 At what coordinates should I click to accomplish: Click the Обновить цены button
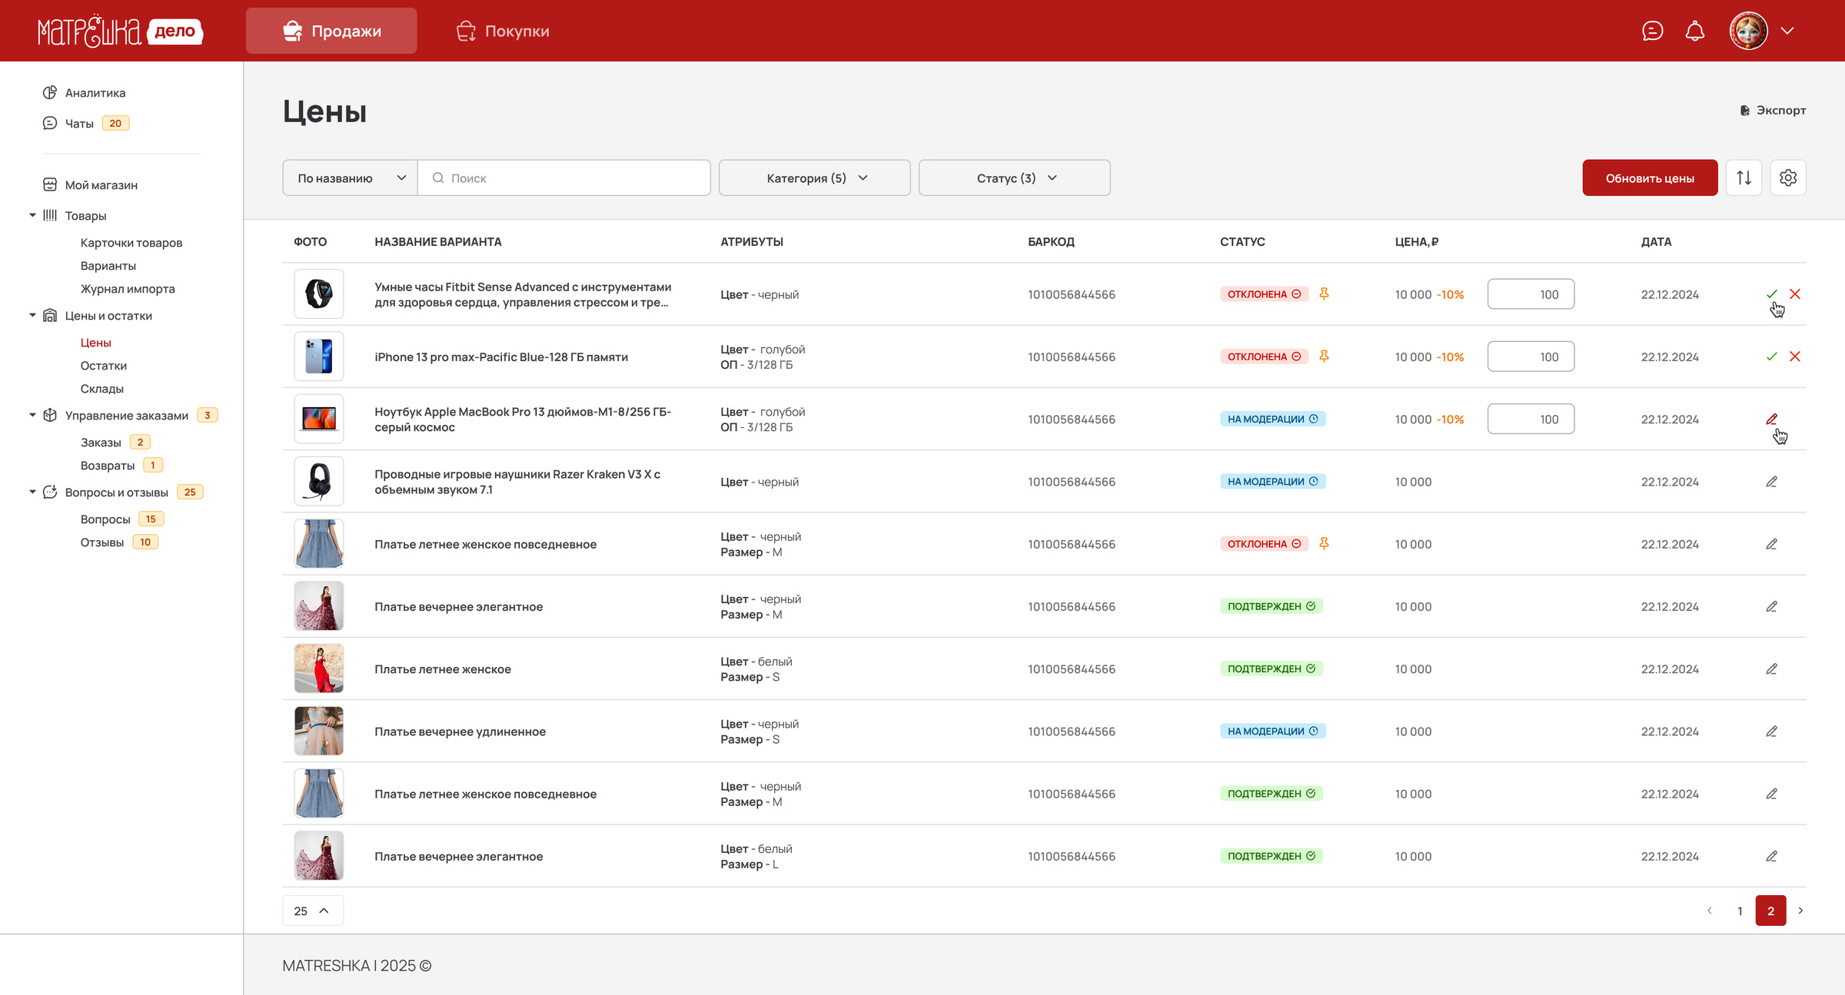click(1650, 177)
